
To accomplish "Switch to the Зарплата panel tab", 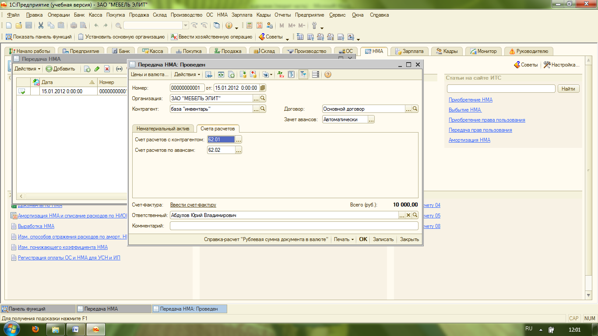I will 409,51.
